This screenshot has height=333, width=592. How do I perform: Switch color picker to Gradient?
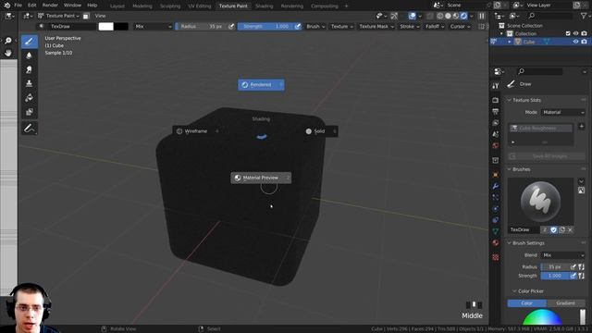(565, 303)
